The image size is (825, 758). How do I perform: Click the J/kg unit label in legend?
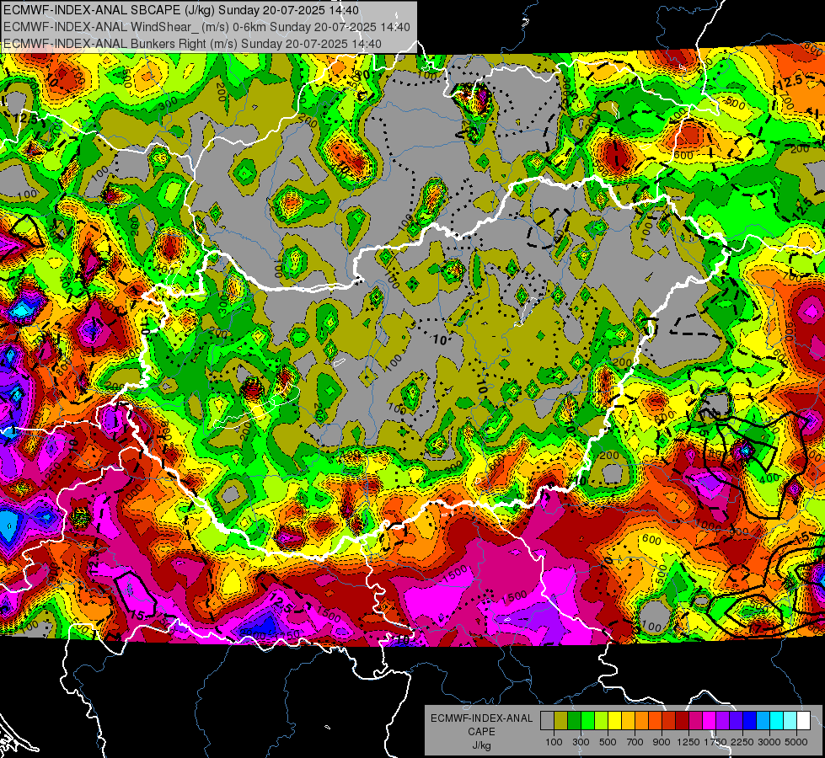point(481,745)
